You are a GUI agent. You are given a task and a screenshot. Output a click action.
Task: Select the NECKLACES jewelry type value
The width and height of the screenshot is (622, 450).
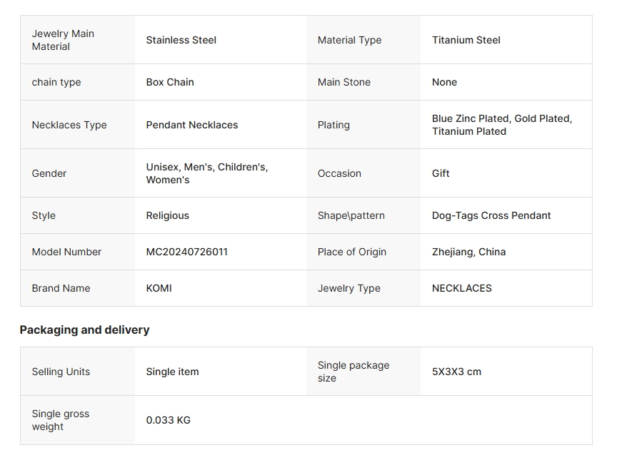click(x=461, y=288)
